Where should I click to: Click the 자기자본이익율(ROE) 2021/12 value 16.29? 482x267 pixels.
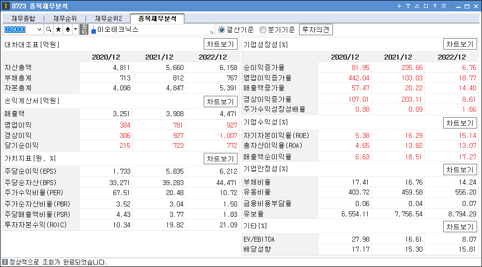[x=414, y=135]
